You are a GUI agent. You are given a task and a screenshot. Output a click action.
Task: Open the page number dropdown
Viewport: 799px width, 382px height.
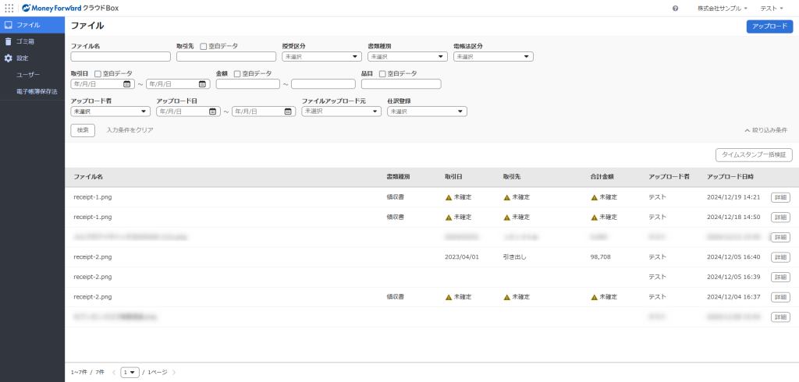click(x=130, y=373)
